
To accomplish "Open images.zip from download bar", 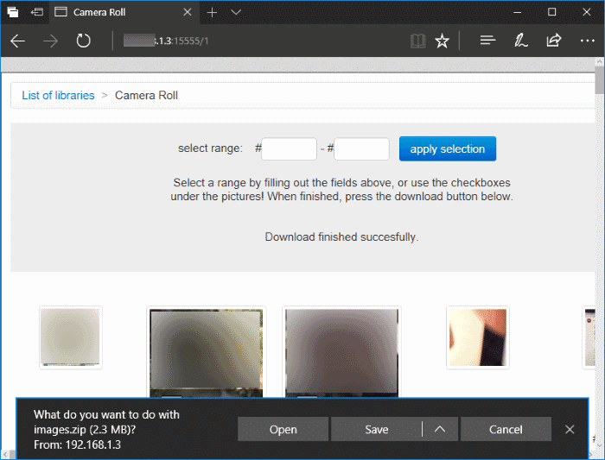I will point(283,429).
